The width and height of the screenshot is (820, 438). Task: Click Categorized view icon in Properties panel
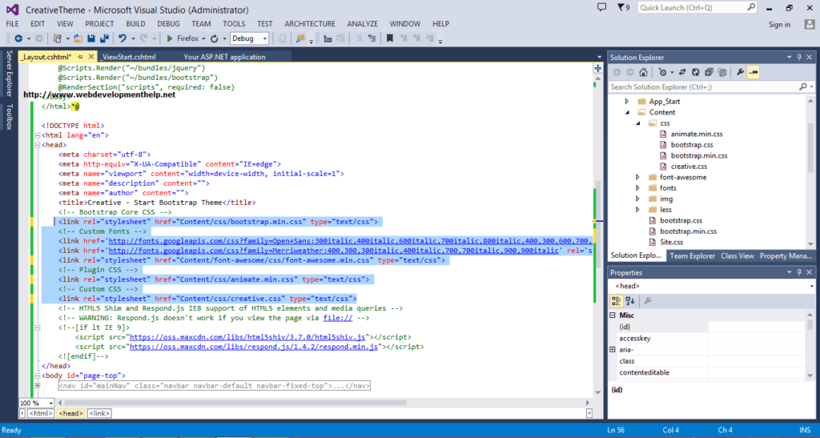616,300
